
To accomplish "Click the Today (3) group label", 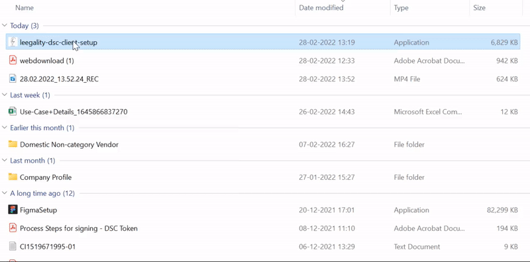I will point(25,26).
